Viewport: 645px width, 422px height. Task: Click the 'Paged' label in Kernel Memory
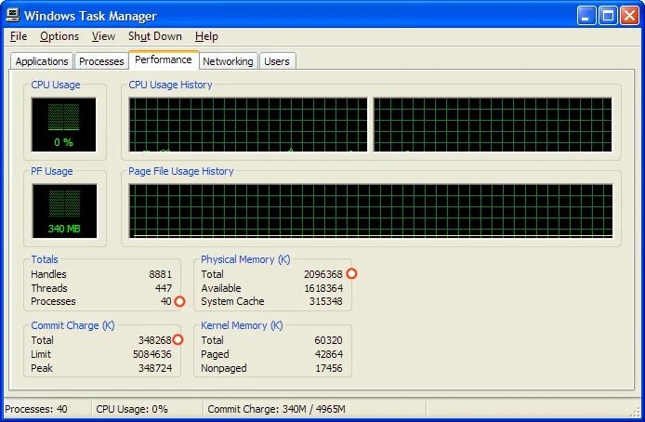(215, 354)
